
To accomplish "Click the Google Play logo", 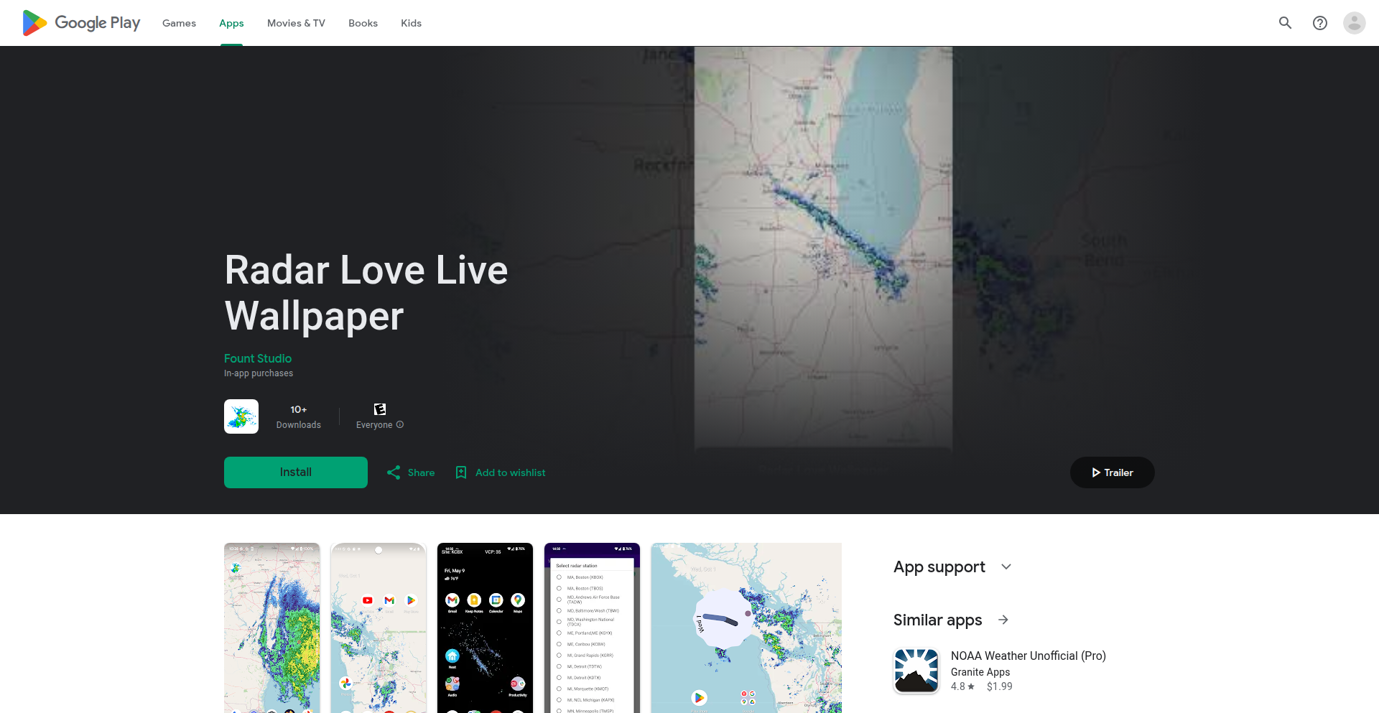I will pos(81,23).
